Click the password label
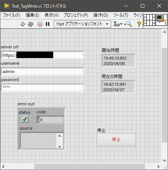Viewport: 168px width, 170px height. click(x=10, y=79)
